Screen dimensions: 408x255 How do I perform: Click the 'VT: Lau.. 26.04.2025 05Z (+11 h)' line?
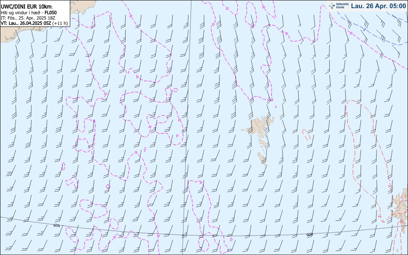tap(34, 23)
